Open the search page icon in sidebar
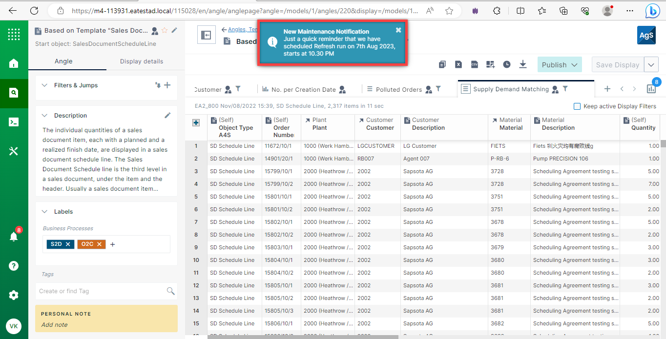 14,93
